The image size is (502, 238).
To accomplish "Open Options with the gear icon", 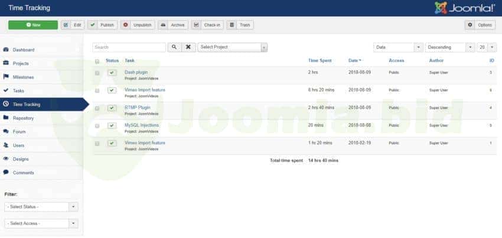I will pyautogui.click(x=470, y=25).
